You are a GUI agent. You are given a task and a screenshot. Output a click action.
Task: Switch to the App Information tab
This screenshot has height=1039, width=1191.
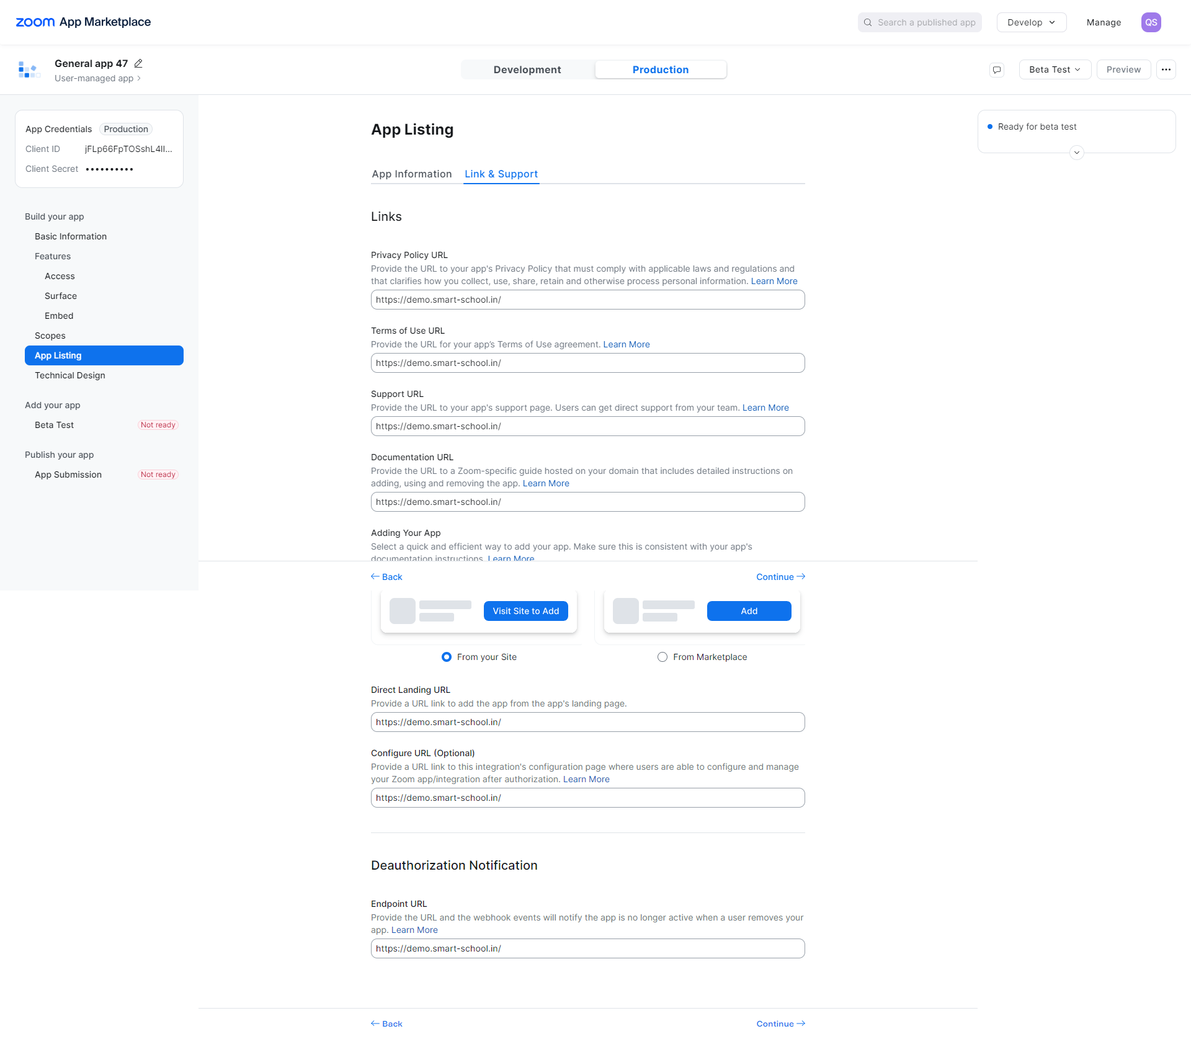[x=411, y=174]
